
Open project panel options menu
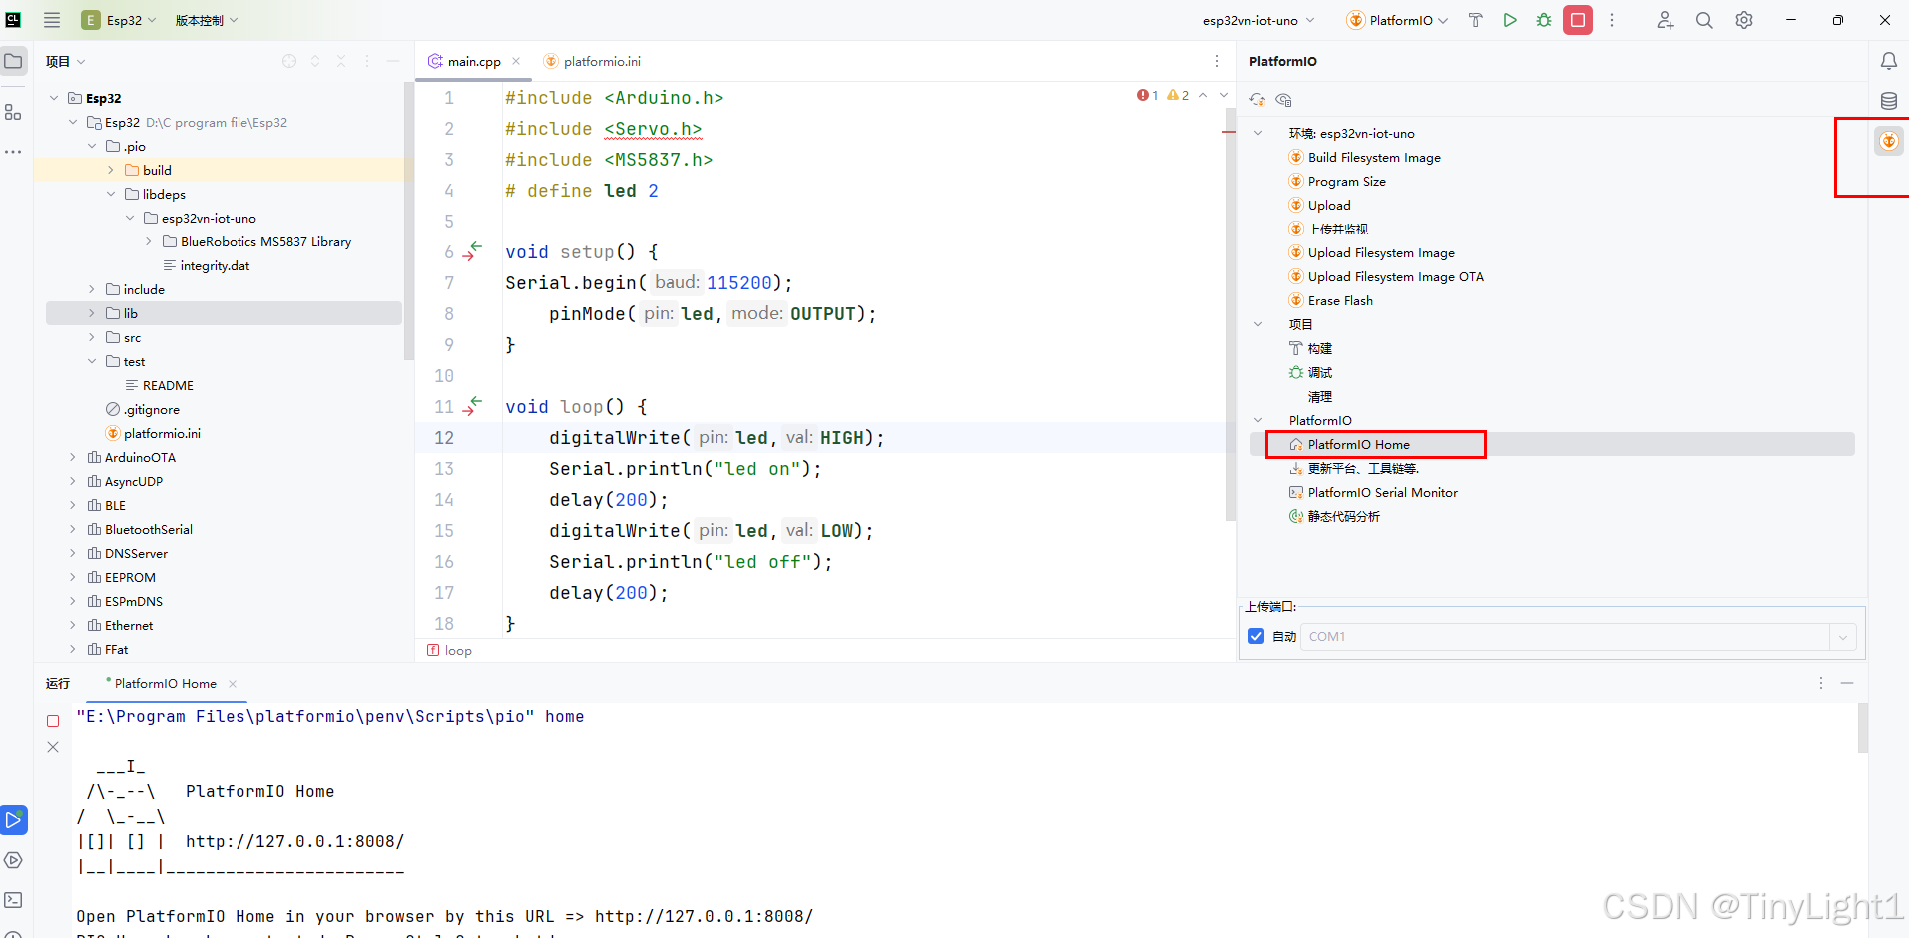pyautogui.click(x=367, y=61)
